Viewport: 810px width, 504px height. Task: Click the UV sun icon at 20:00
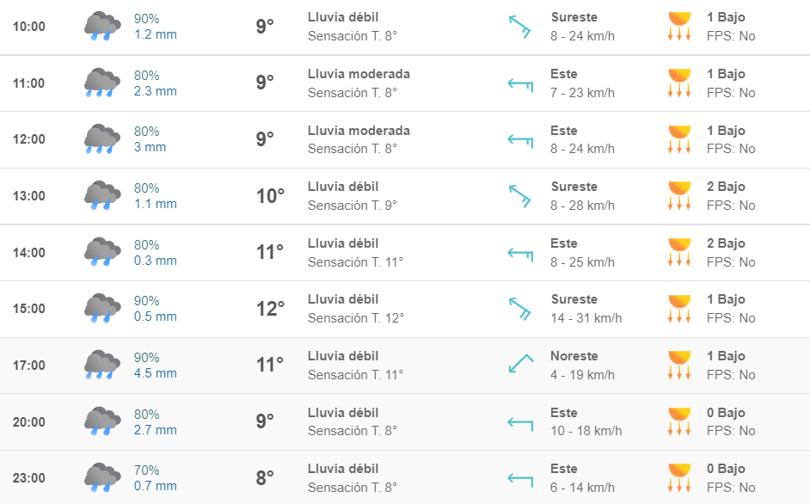click(x=679, y=421)
